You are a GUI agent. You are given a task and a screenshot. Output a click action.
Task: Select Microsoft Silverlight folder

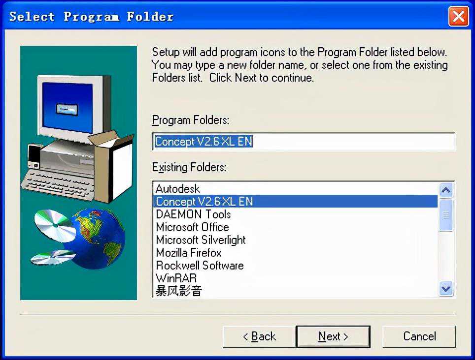[295, 240]
